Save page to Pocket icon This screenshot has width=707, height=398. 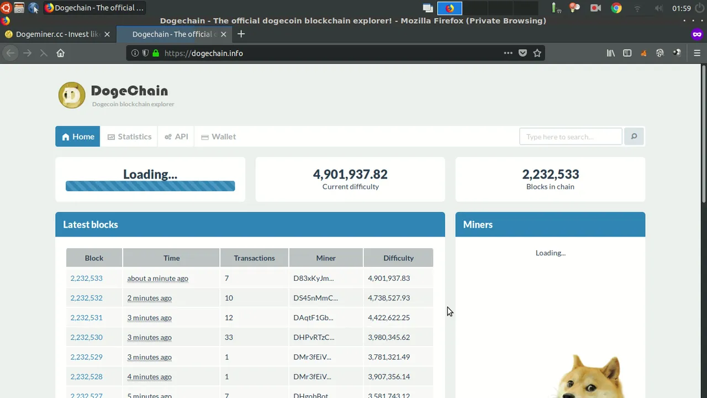pyautogui.click(x=523, y=53)
